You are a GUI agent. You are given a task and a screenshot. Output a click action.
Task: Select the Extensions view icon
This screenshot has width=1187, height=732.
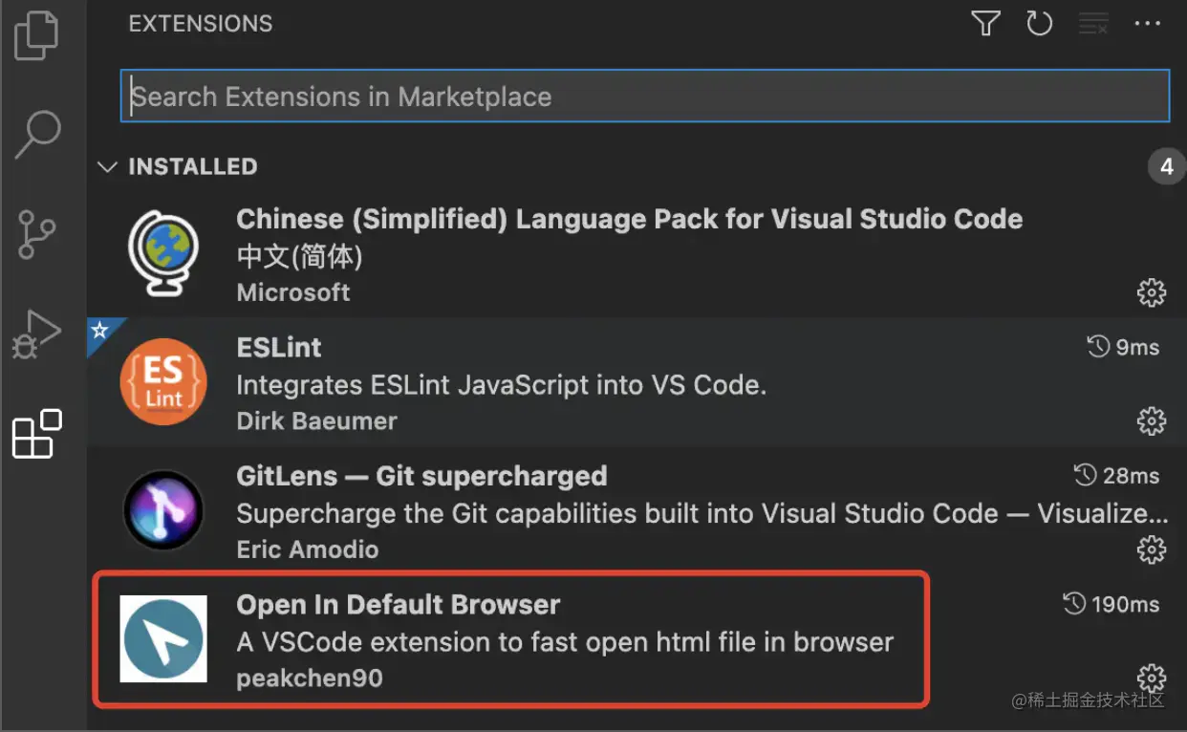pos(36,434)
